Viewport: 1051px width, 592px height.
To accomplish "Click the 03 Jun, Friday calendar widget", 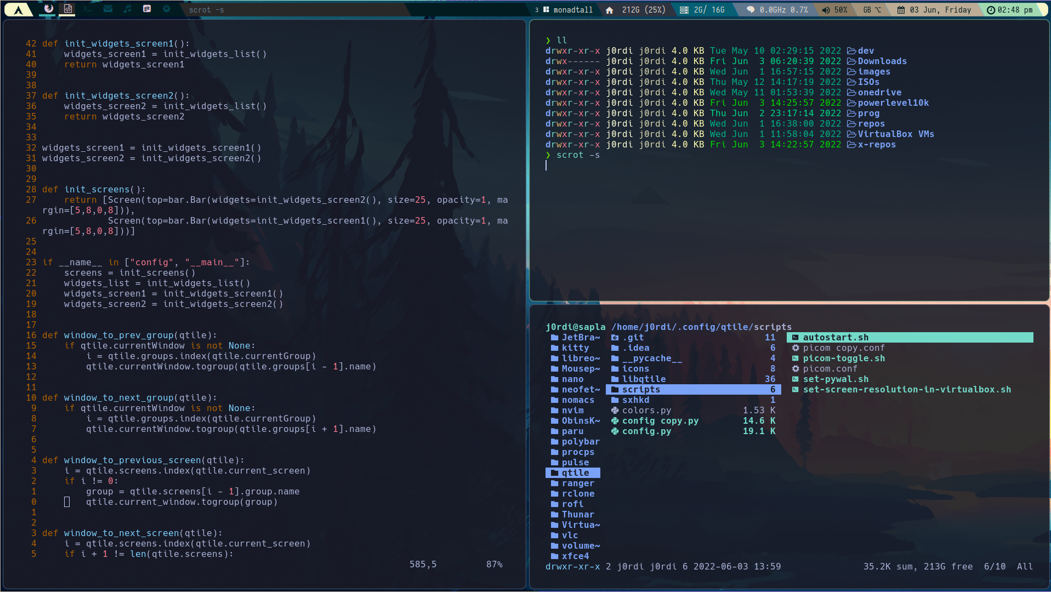I will 934,10.
